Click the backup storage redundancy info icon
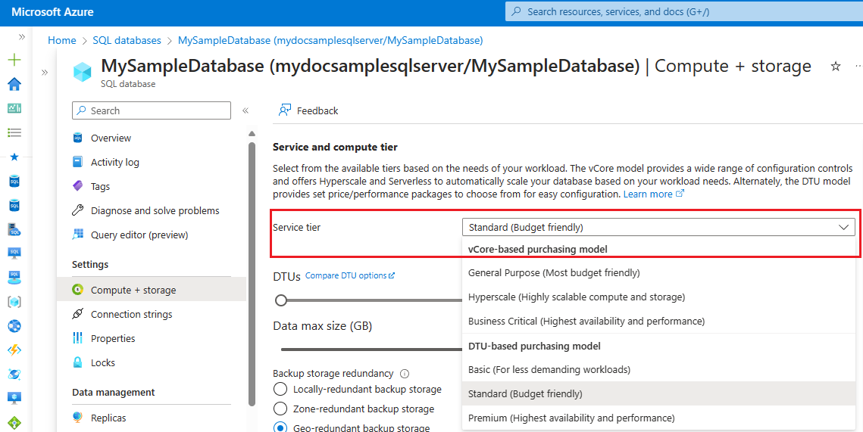 pos(405,374)
